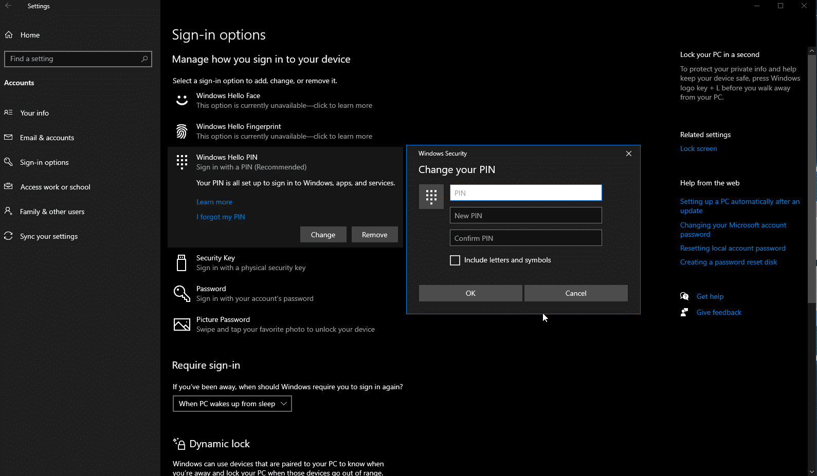The width and height of the screenshot is (817, 476).
Task: Enable Include letters and symbols checkbox
Action: [x=455, y=260]
